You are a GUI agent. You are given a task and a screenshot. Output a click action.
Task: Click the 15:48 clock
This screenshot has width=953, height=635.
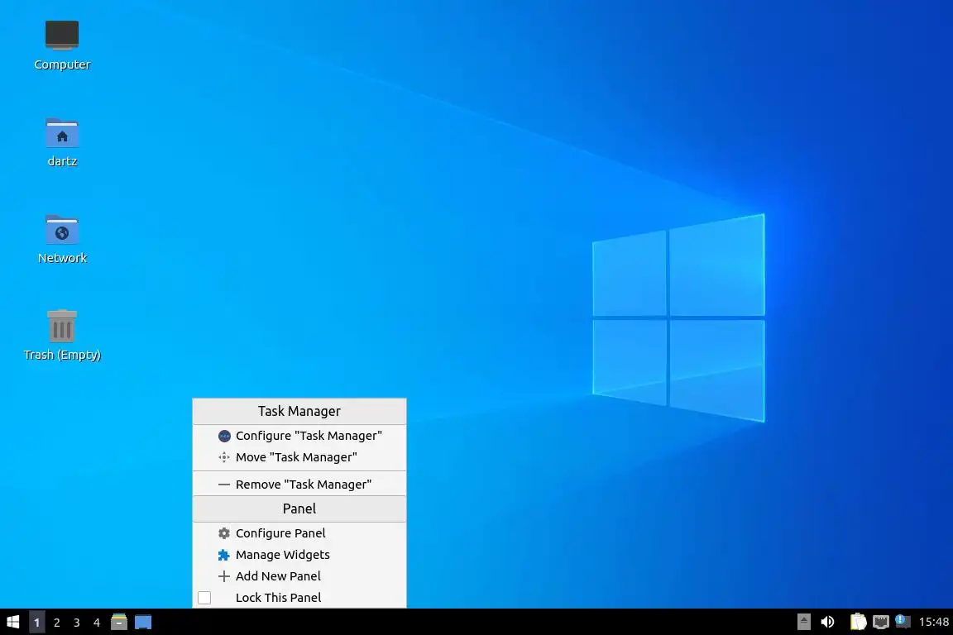[933, 622]
